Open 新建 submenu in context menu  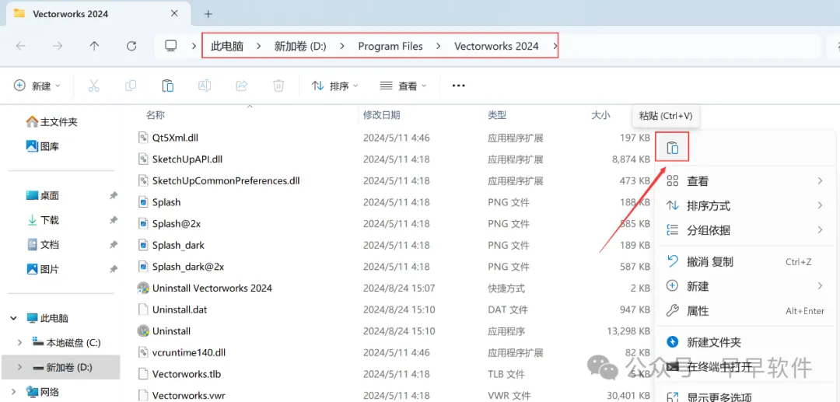point(744,286)
